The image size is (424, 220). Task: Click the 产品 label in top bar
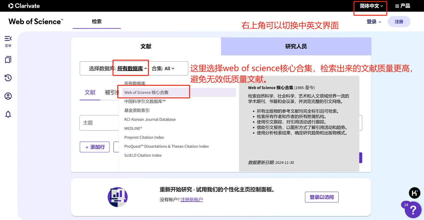coord(405,6)
